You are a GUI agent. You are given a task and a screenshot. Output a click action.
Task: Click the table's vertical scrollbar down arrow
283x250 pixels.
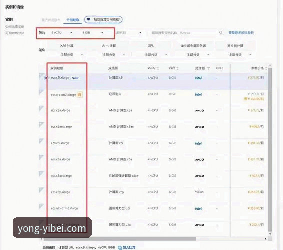coord(270,234)
